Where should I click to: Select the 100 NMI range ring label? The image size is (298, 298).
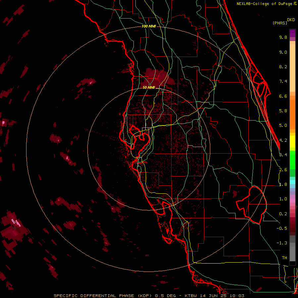149,26
